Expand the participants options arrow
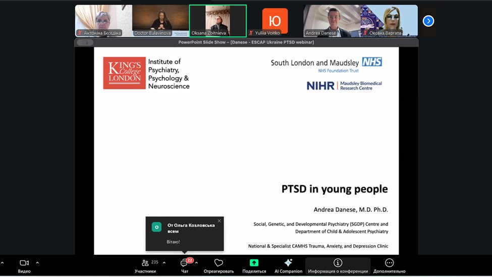Screen dimensions: 492x277 [164, 263]
